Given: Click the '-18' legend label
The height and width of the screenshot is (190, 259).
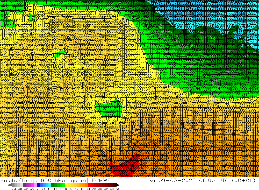Looking at the screenshot, I should click(x=48, y=189).
